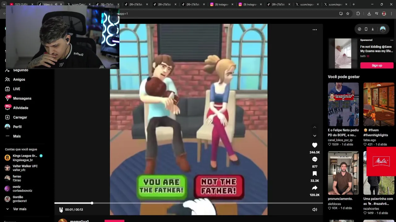Go to the previous video with the up chevron
The height and width of the screenshot is (222, 396).
[x=315, y=127]
